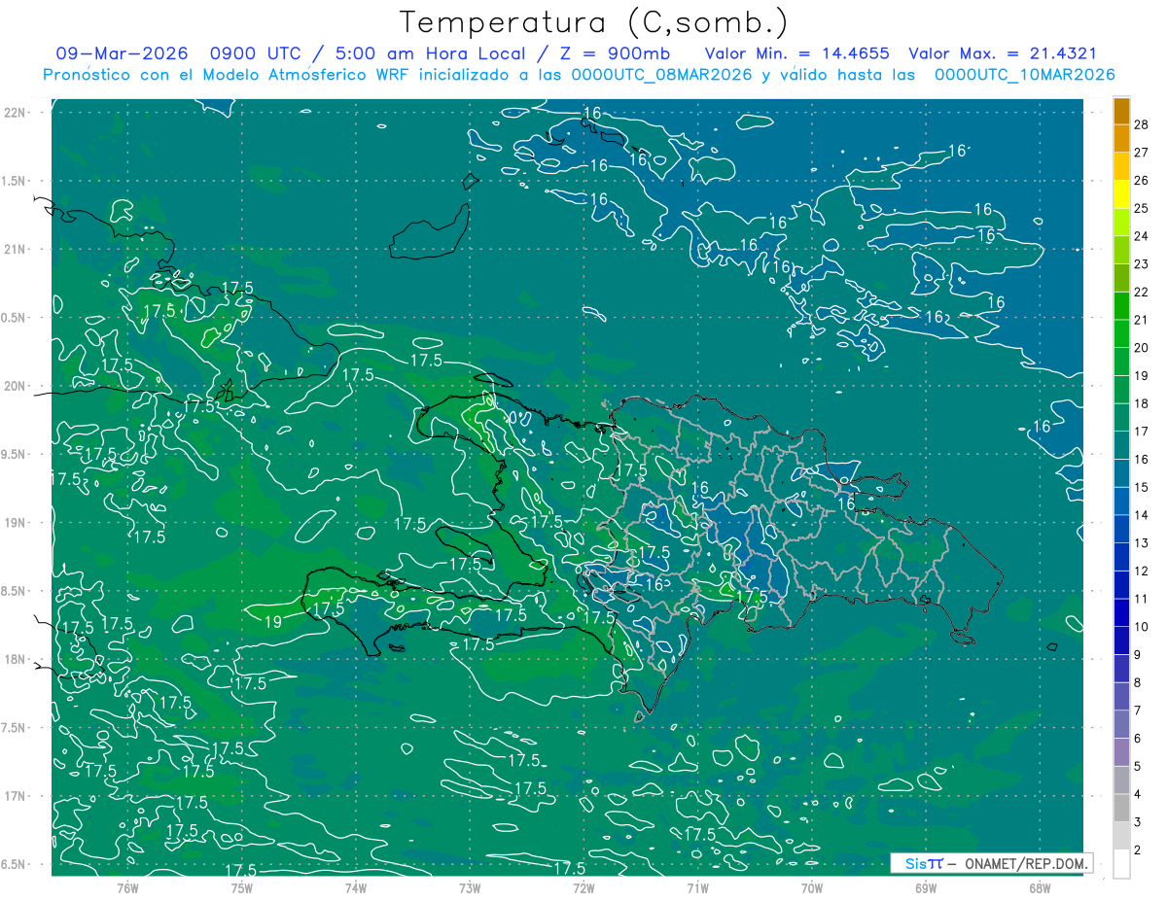Click the '75W' longitude axis label
The image size is (1167, 901).
pyautogui.click(x=241, y=888)
